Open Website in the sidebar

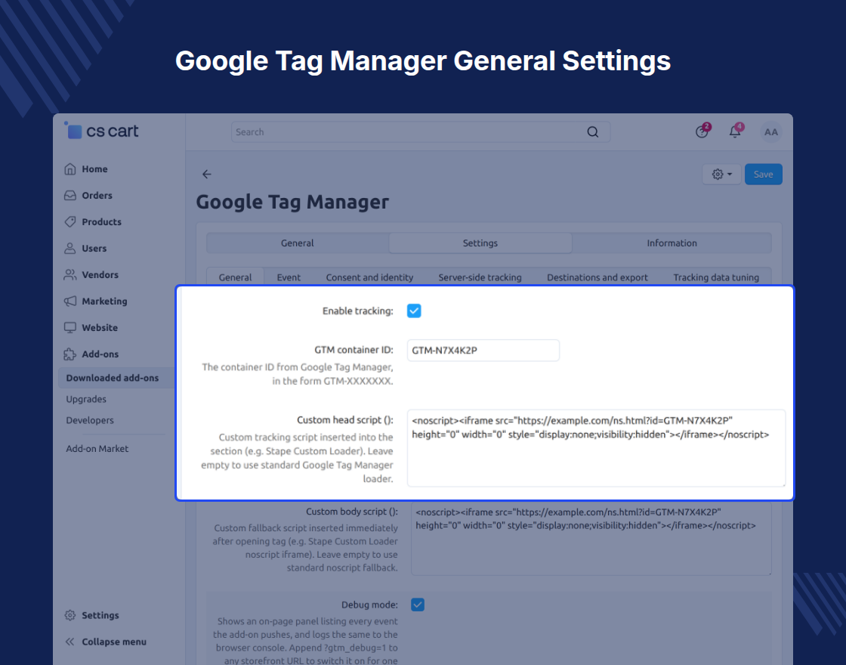pyautogui.click(x=100, y=328)
